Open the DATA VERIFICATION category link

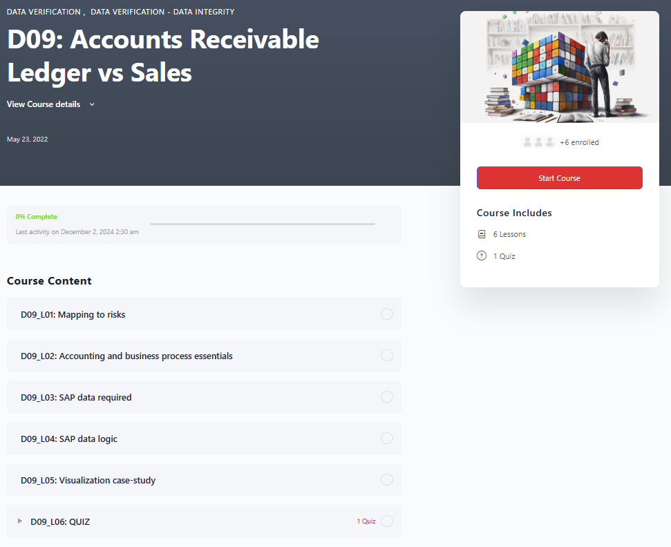pos(44,12)
